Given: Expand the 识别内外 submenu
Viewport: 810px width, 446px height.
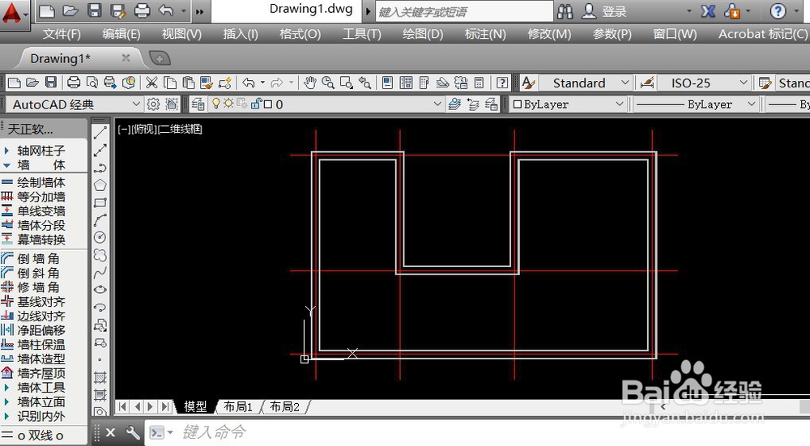Looking at the screenshot, I should coord(40,416).
